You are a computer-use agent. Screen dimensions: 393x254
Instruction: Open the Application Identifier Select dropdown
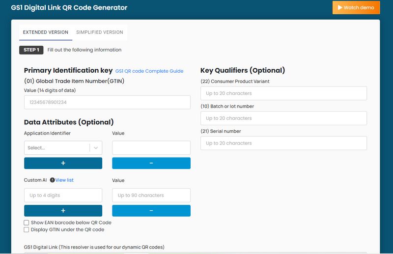click(x=63, y=148)
